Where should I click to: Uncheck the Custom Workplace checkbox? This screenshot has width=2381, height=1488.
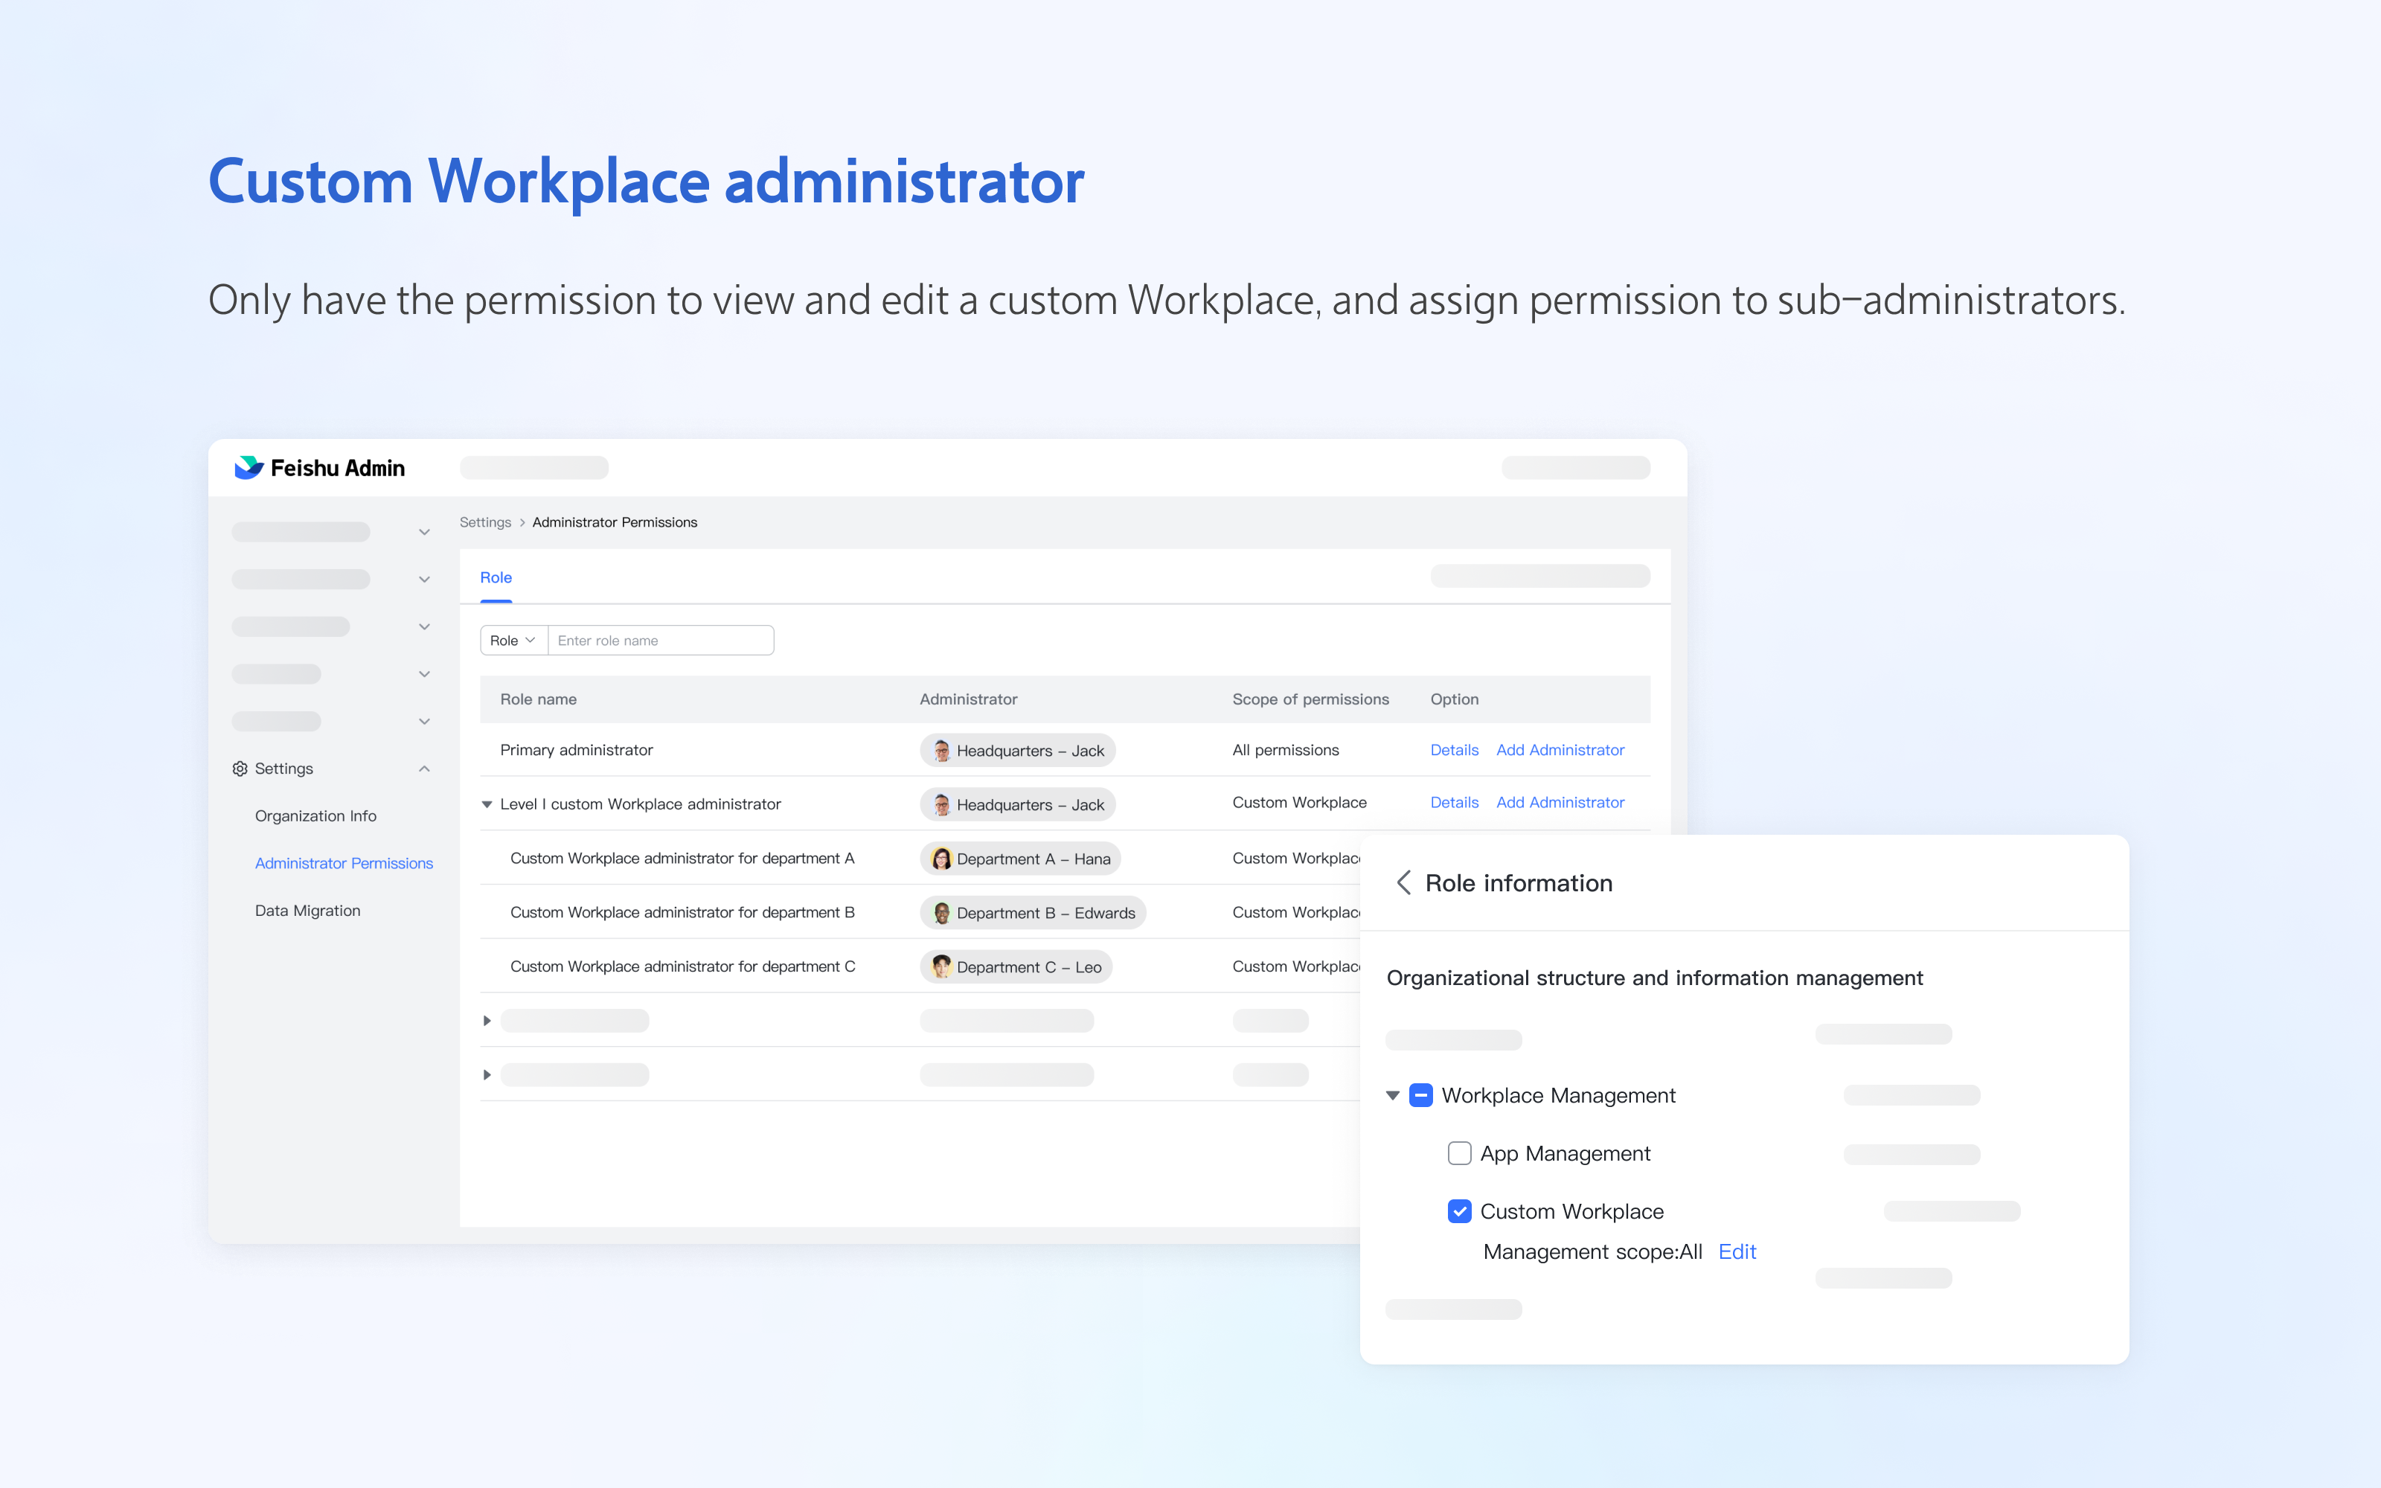coord(1459,1211)
